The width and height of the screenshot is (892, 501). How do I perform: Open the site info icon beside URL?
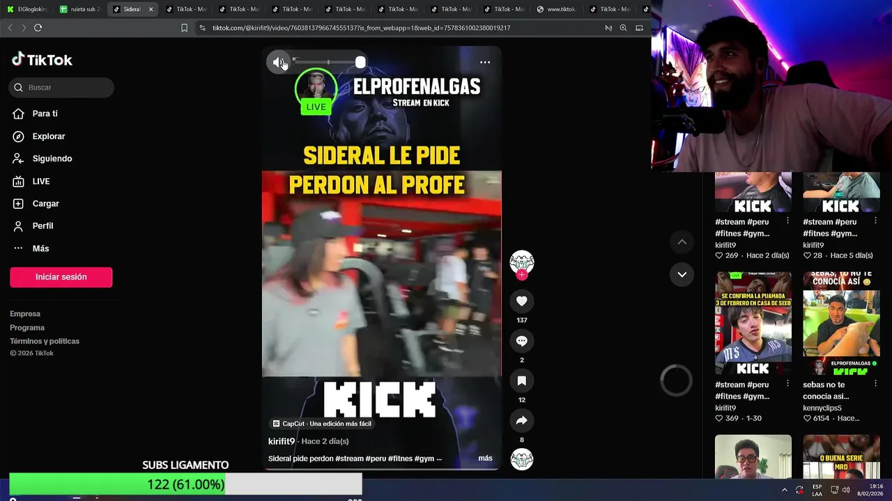tap(202, 28)
